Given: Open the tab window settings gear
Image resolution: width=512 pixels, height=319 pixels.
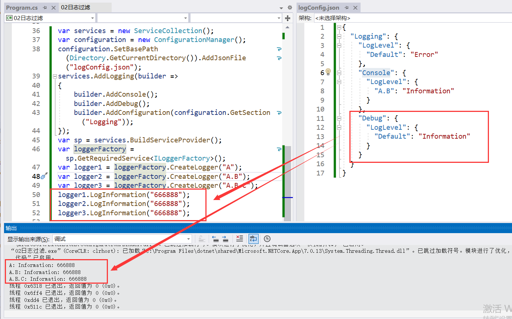Looking at the screenshot, I should point(290,7).
